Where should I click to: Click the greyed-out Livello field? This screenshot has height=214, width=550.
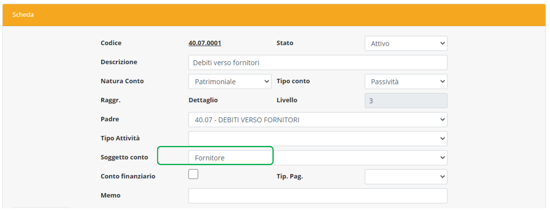[x=406, y=101]
